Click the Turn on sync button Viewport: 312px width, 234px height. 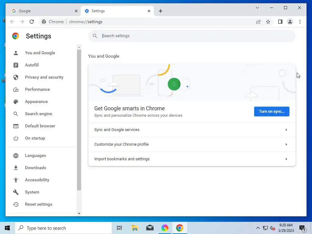[x=271, y=112]
